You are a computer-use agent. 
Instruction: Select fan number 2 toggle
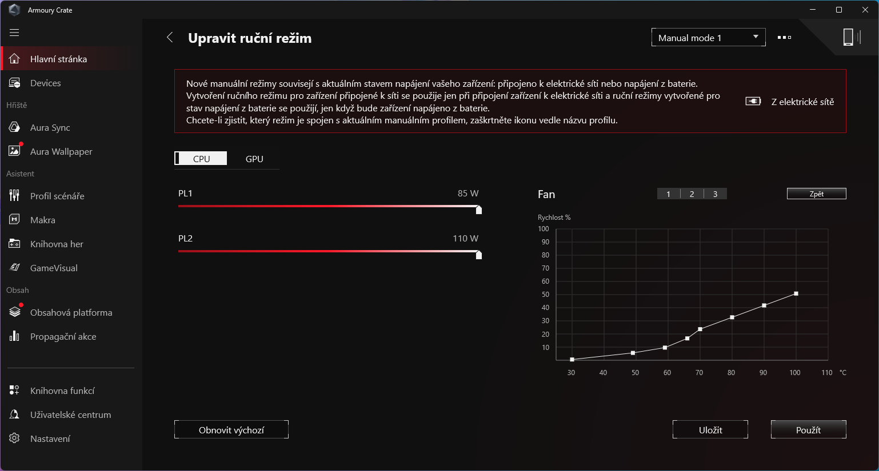[692, 194]
